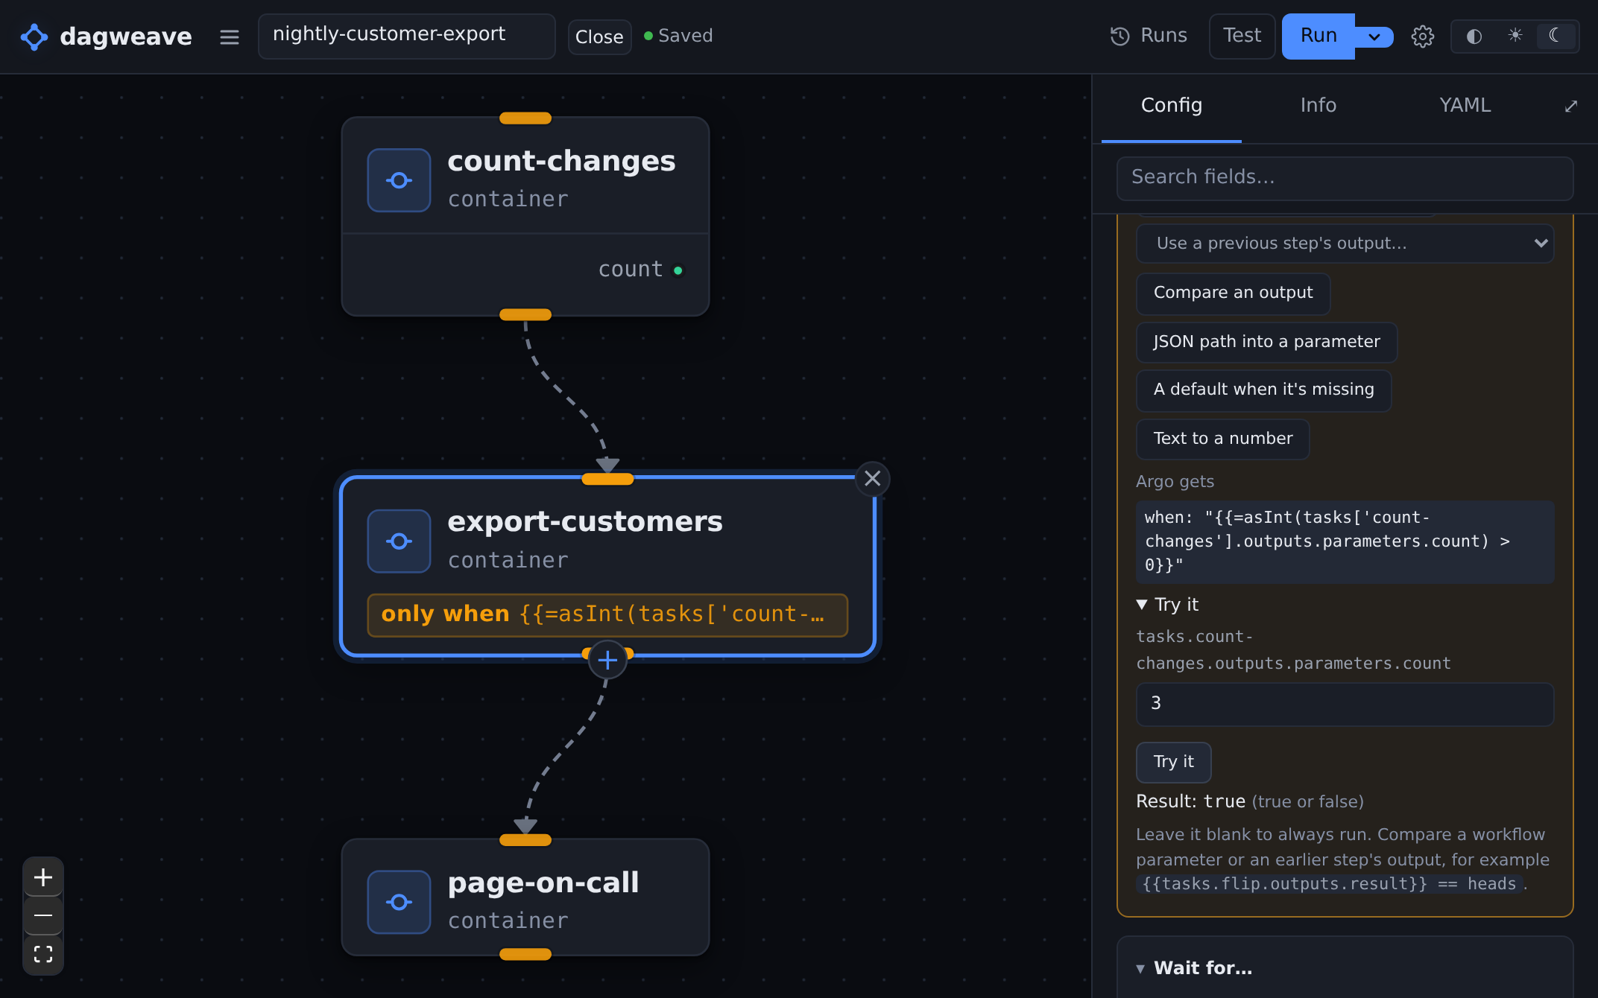Select the auto contrast theme

1474,36
